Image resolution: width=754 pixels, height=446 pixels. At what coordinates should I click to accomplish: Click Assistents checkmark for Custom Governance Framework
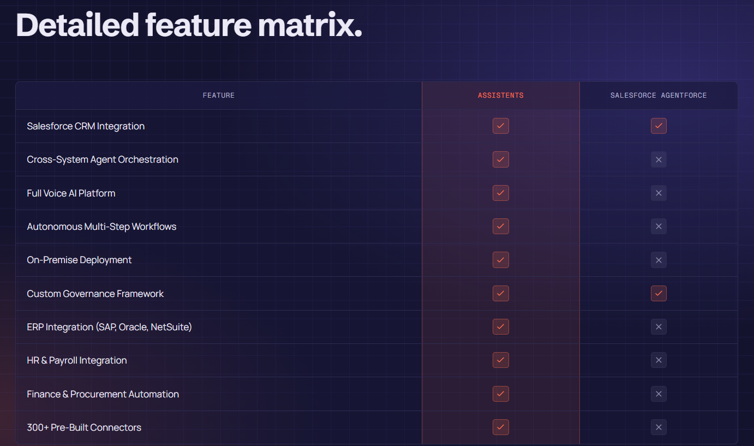(501, 294)
